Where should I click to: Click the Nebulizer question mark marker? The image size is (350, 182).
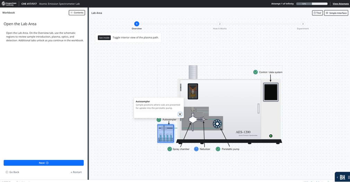(x=196, y=149)
